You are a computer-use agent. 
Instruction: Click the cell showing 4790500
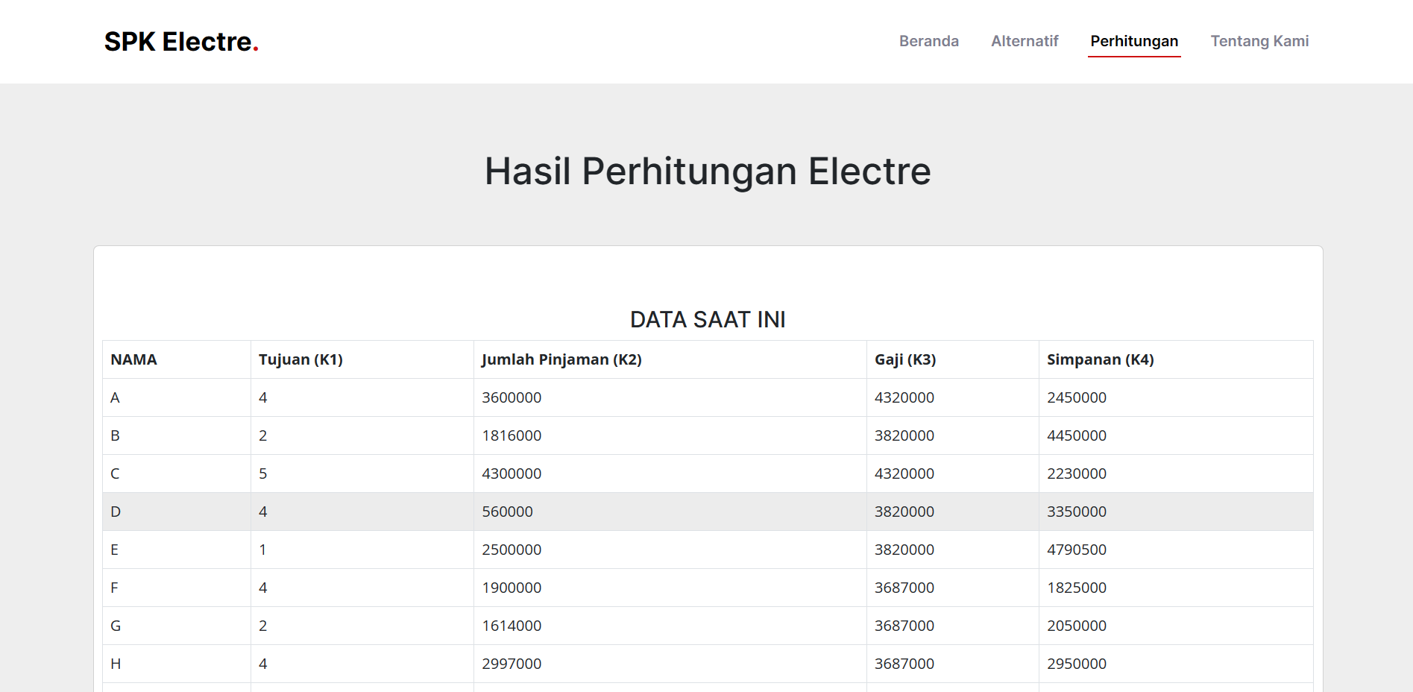1075,550
